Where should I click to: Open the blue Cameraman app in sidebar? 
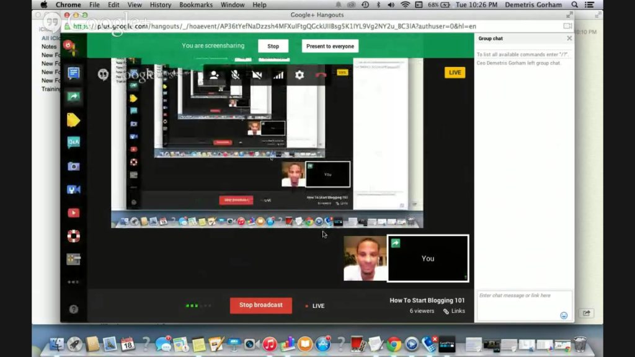coord(73,190)
